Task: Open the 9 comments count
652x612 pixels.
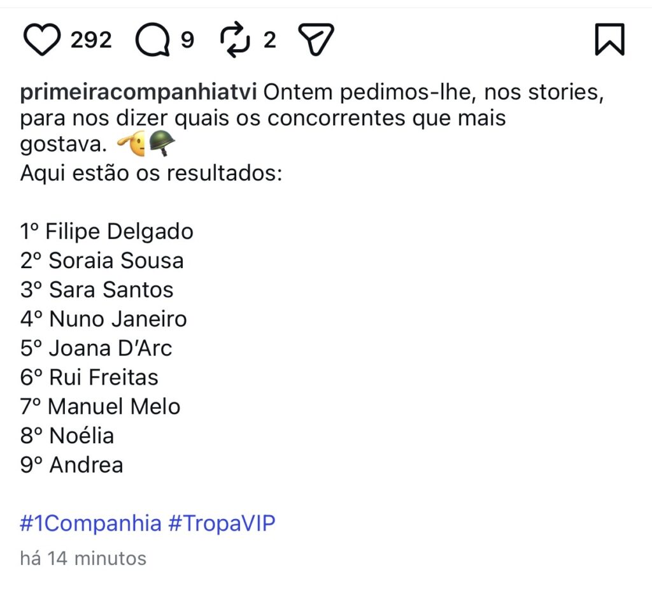Action: pyautogui.click(x=187, y=41)
